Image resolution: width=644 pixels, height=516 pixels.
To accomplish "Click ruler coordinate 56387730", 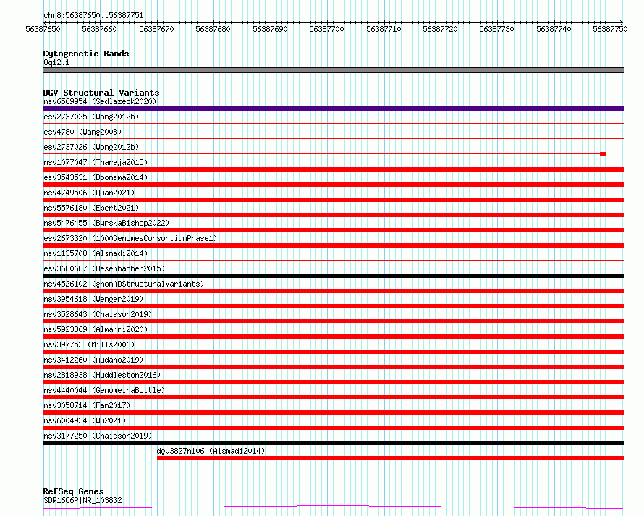I will coord(496,29).
